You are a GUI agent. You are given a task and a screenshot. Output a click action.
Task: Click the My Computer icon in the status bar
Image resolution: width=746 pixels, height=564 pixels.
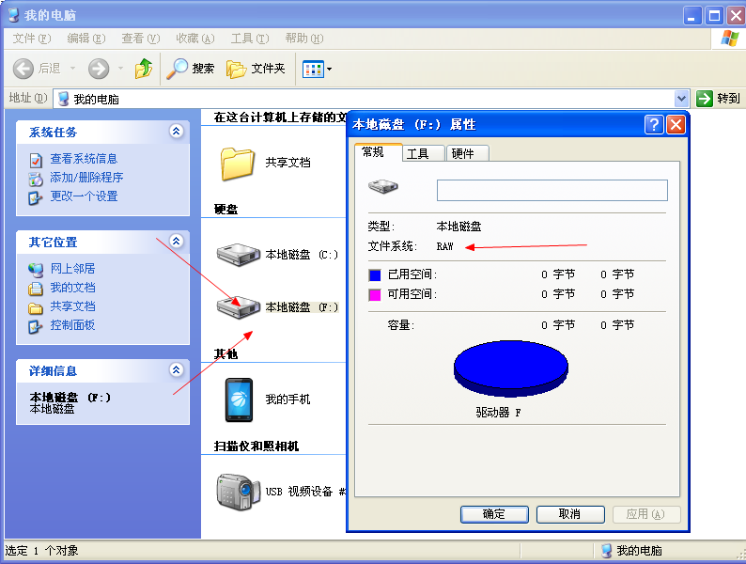click(607, 551)
